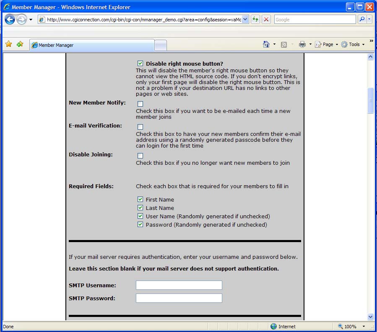
Task: Click the 'New Member Notify:' label
Action: [x=97, y=102]
